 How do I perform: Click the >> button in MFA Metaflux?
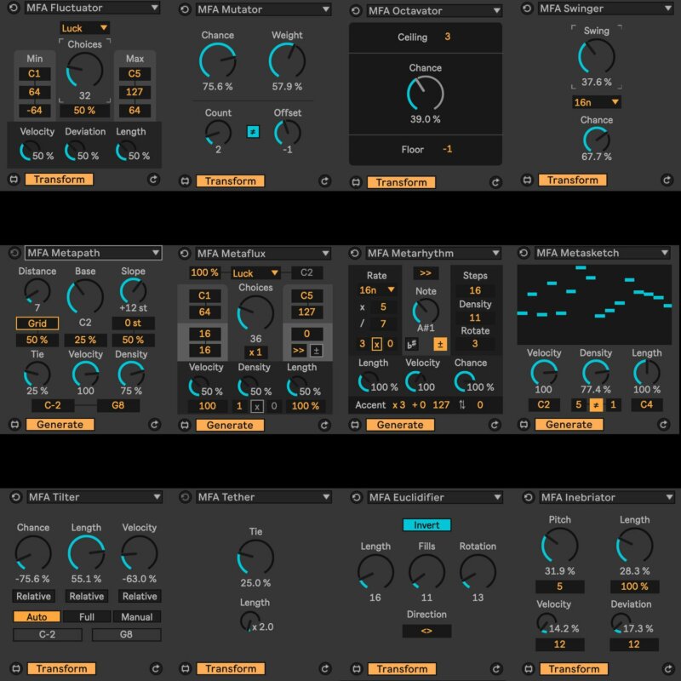(x=299, y=351)
